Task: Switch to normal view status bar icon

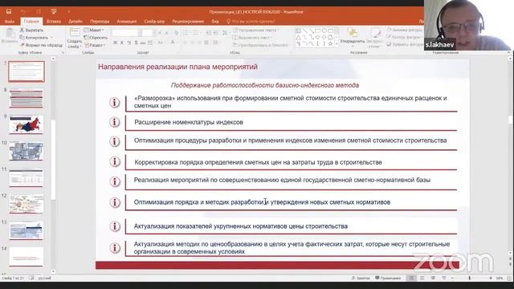Action: 411,278
